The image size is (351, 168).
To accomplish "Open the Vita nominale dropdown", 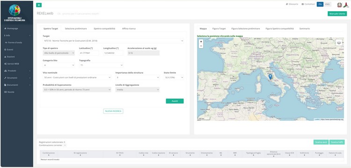I will pos(77,77).
